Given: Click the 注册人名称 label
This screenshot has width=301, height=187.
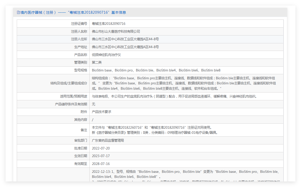Looking at the screenshot, I should (x=79, y=31).
